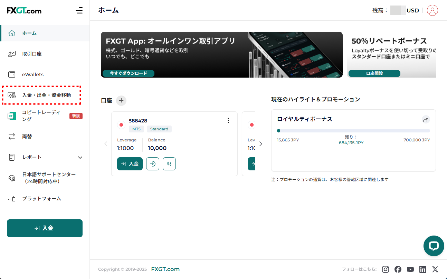Viewport: 447px width, 279px height.
Task: Click the green CT copy trading icon
Action: pyautogui.click(x=12, y=116)
